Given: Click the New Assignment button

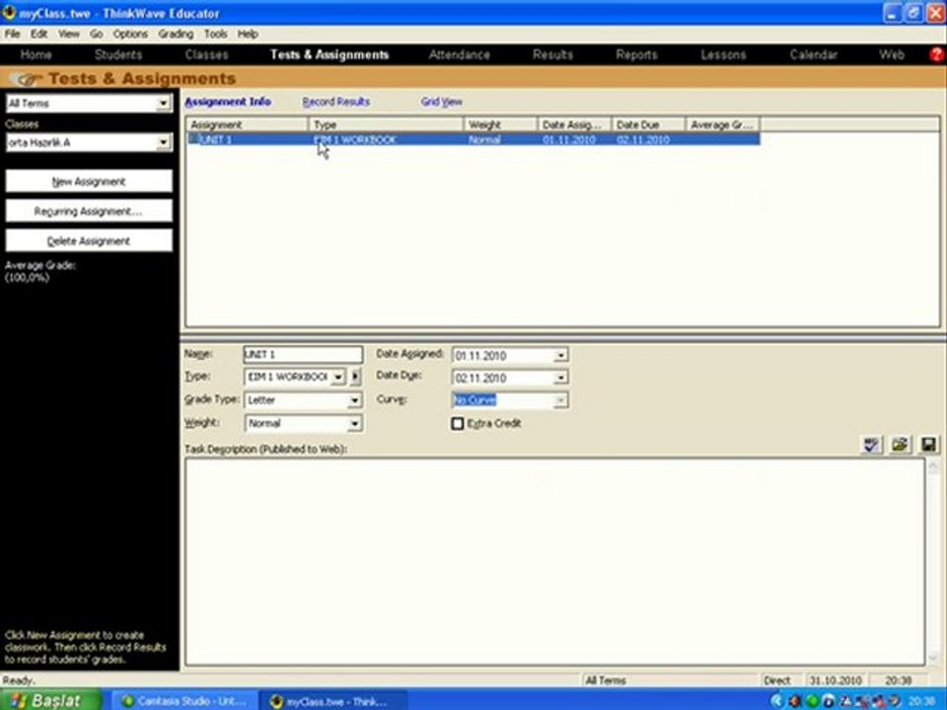Looking at the screenshot, I should (x=89, y=181).
